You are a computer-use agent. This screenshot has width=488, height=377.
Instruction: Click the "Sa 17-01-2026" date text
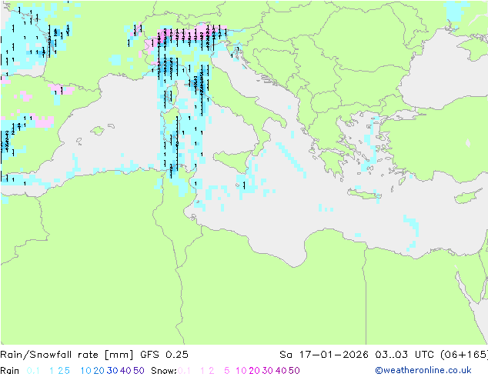(x=324, y=355)
